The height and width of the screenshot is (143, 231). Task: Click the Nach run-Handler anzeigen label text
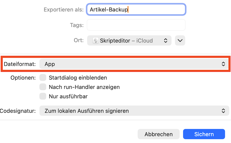[x=84, y=87]
